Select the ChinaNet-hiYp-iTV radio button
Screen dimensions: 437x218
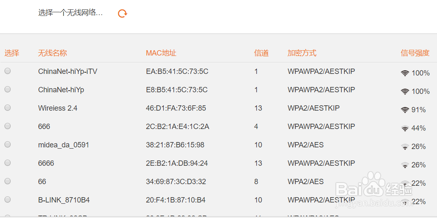coord(8,71)
